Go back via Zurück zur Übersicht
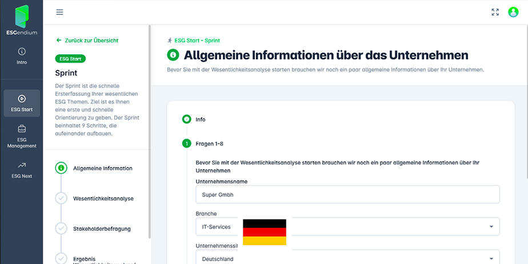The height and width of the screenshot is (264, 528). (x=87, y=41)
